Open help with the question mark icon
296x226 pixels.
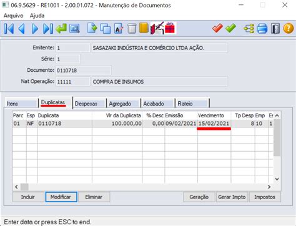coord(289,29)
